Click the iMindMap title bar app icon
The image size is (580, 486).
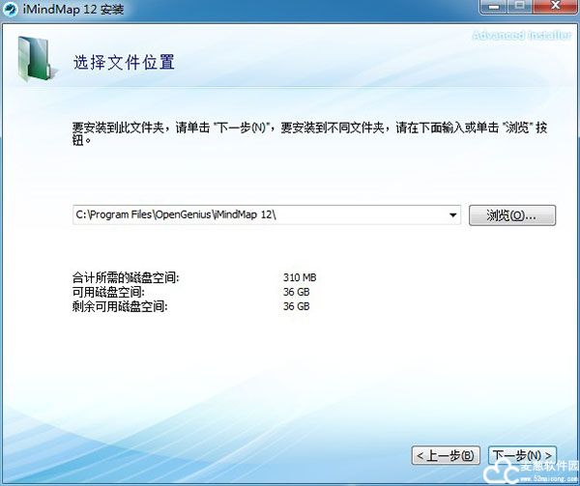[x=10, y=10]
